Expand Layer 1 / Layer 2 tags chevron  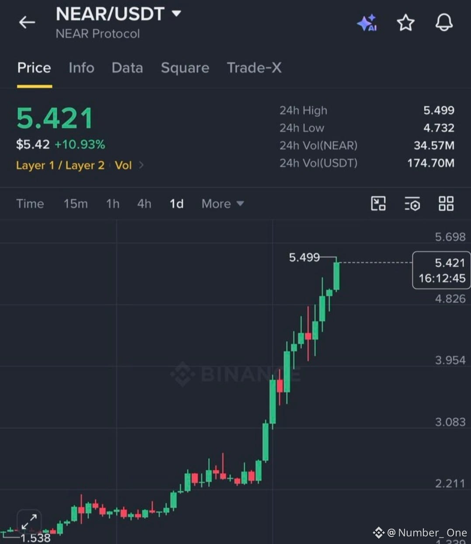tap(141, 165)
